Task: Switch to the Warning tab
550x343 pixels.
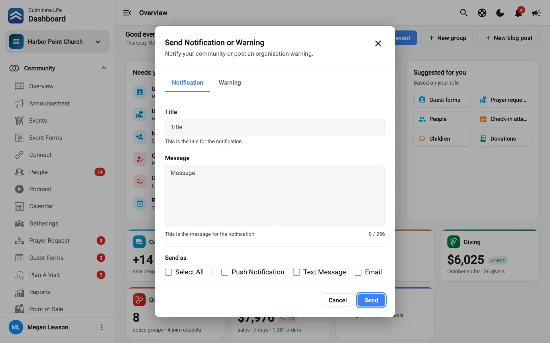Action: tap(230, 83)
